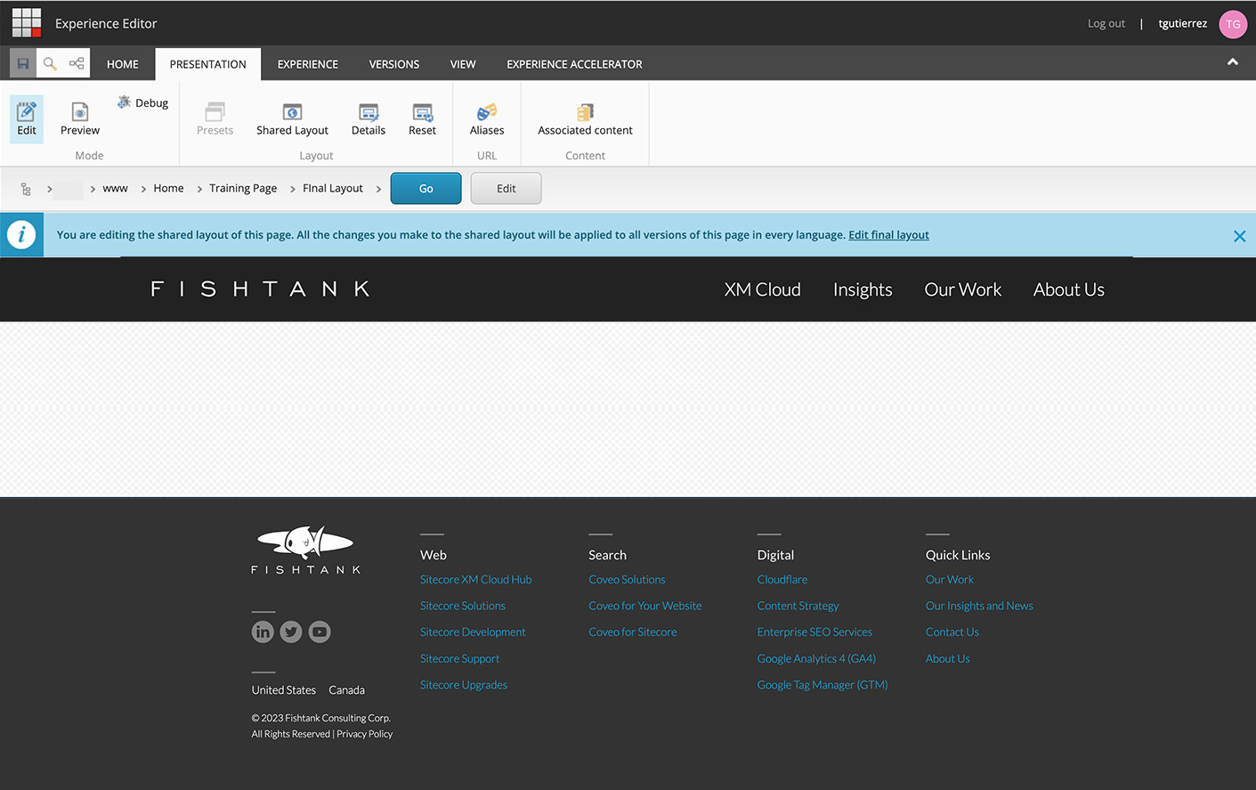Select Training Page in the breadcrumb
The width and height of the screenshot is (1256, 790).
(243, 189)
